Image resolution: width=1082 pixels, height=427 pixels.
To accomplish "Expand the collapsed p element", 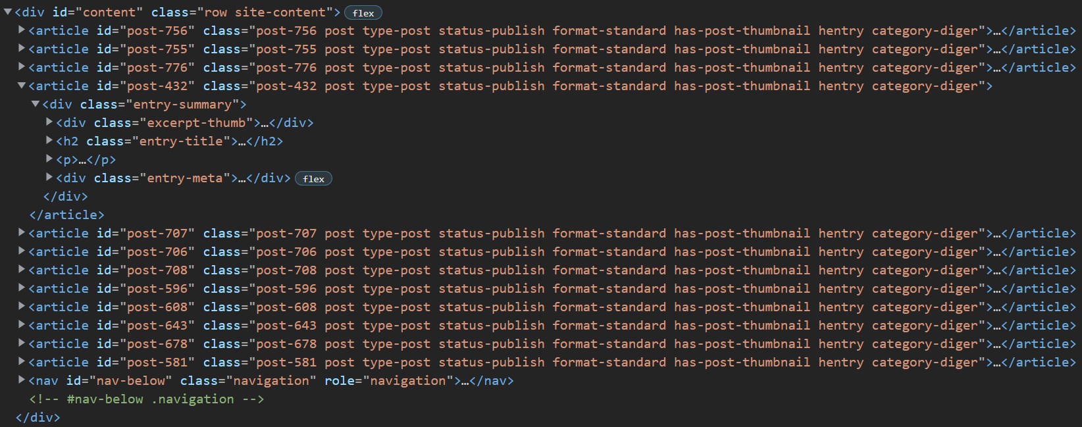I will pos(49,159).
